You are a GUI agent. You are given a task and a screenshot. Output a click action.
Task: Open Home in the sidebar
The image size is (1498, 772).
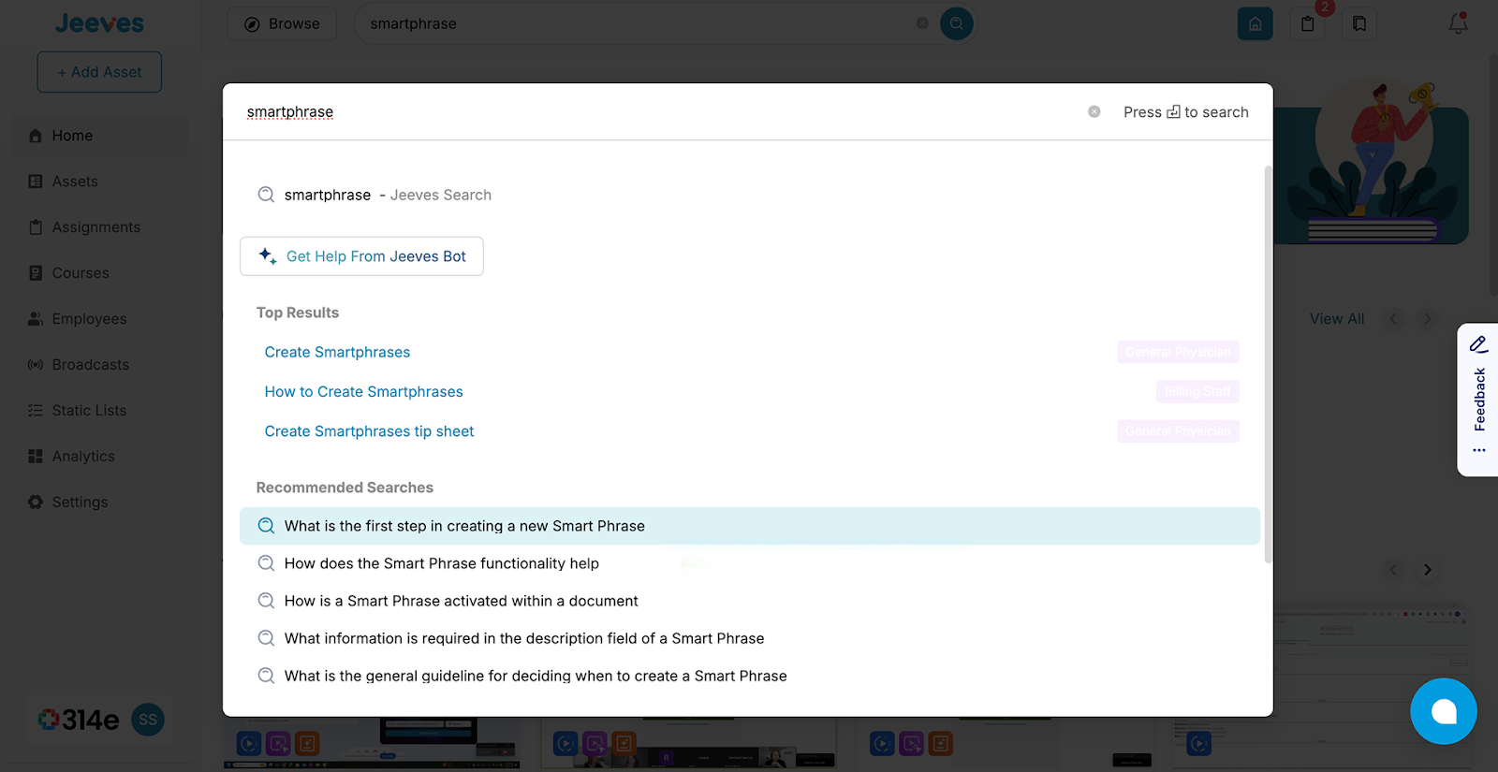(x=99, y=136)
